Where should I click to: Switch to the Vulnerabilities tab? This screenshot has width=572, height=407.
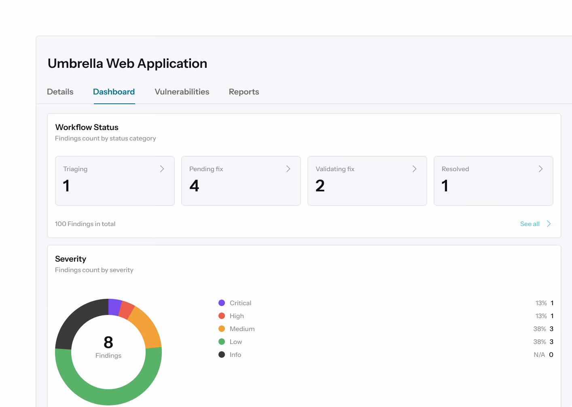coord(182,92)
